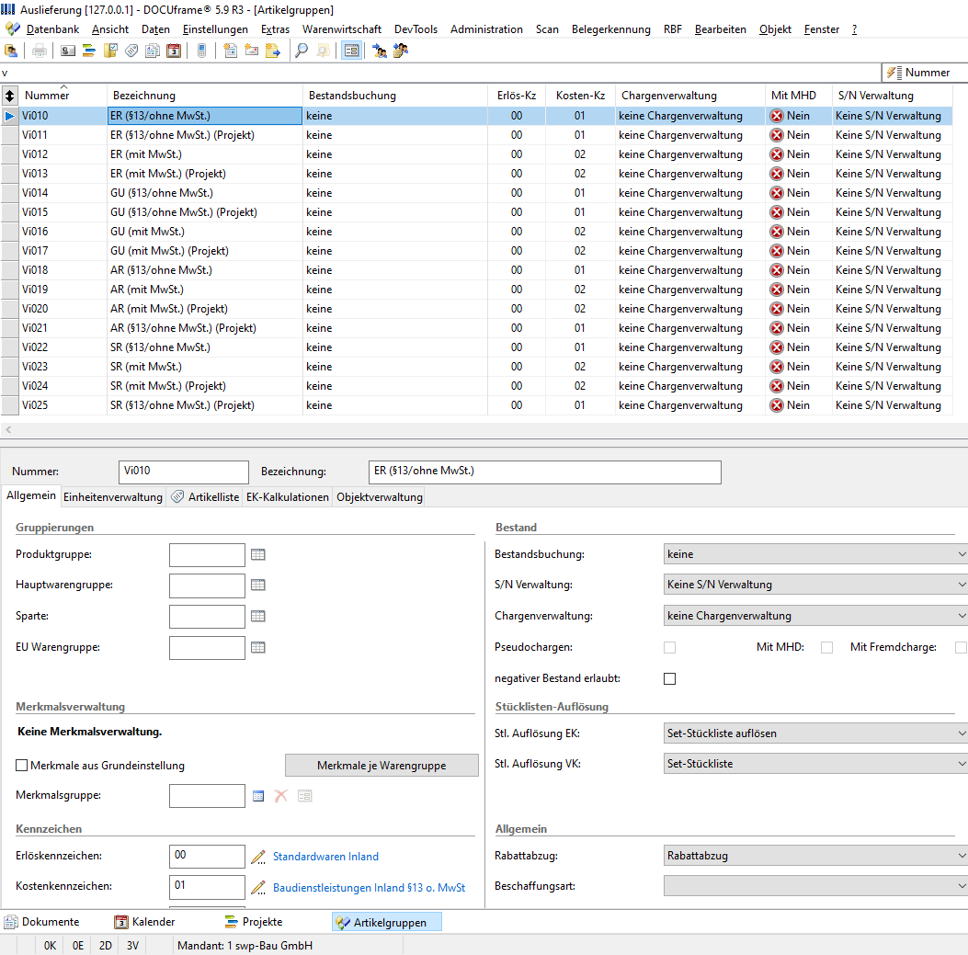
Task: Switch to the Artikelliste tab
Action: (x=205, y=497)
